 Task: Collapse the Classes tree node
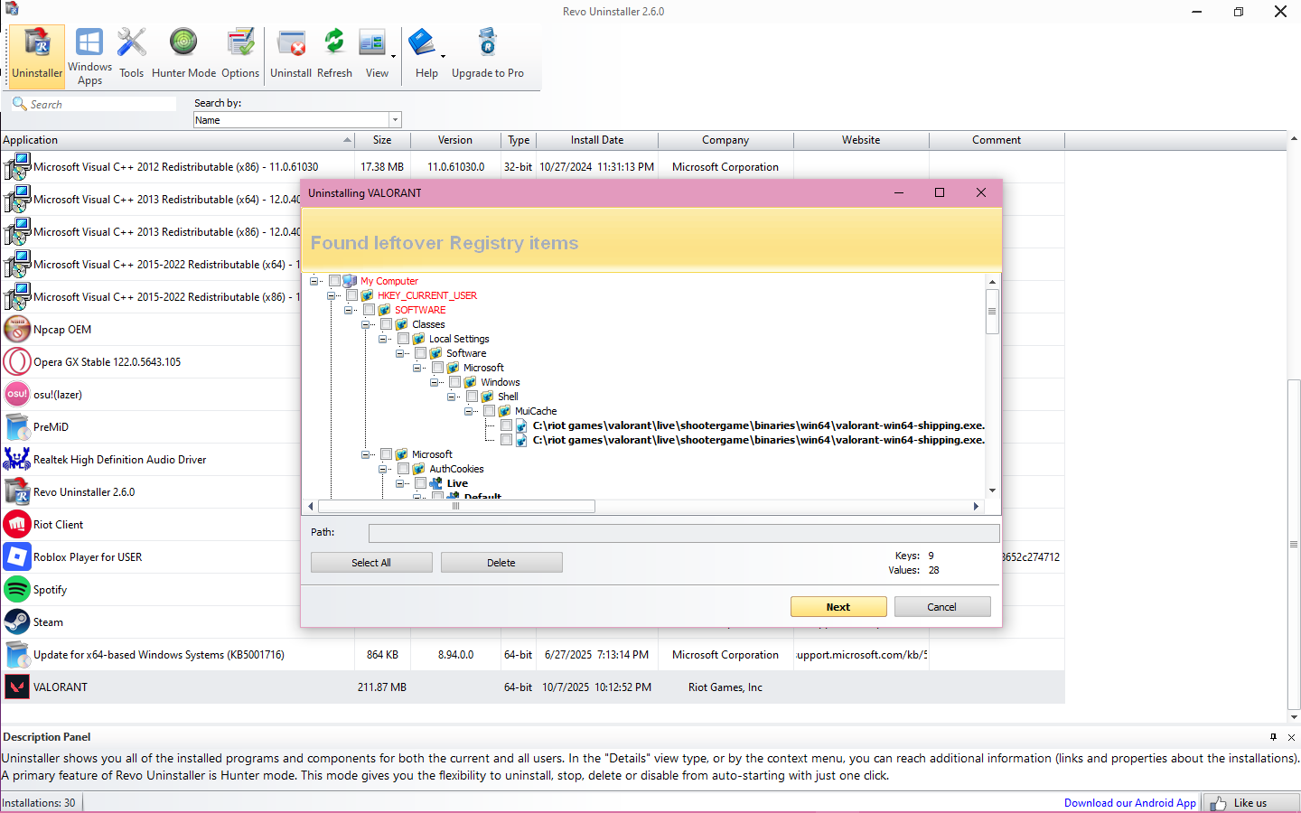(x=365, y=324)
